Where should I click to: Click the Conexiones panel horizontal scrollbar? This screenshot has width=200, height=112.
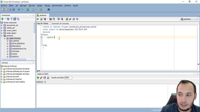pyautogui.click(x=14, y=59)
